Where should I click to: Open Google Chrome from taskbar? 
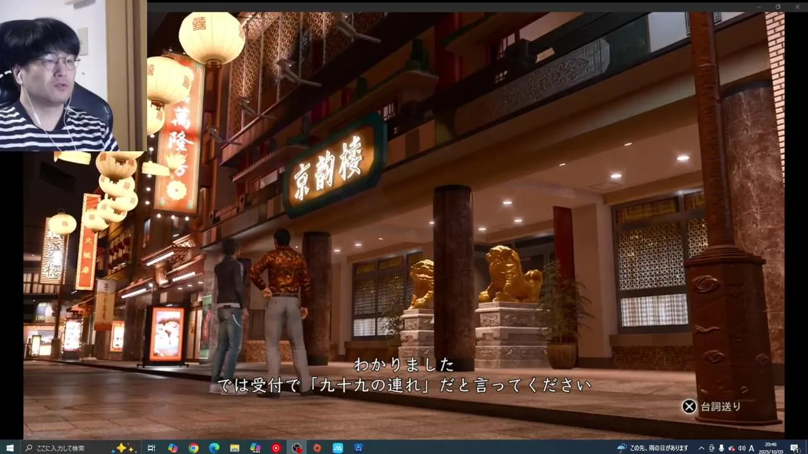coord(193,448)
